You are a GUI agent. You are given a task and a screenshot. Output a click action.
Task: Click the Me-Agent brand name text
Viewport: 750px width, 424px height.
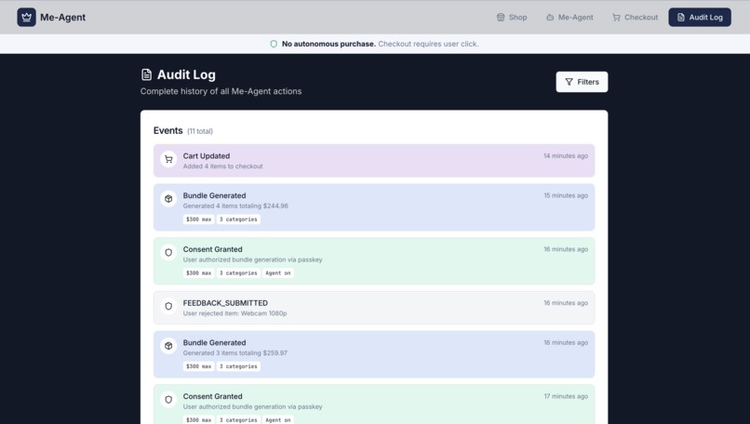[62, 18]
